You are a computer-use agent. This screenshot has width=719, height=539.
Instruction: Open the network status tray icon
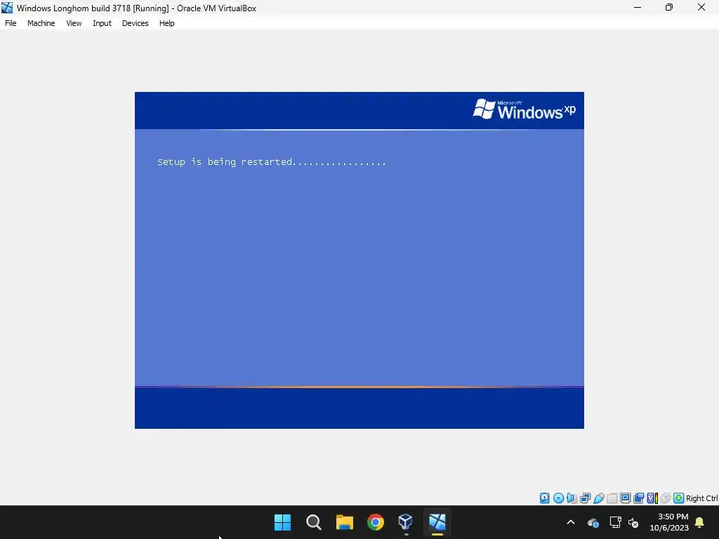point(615,522)
